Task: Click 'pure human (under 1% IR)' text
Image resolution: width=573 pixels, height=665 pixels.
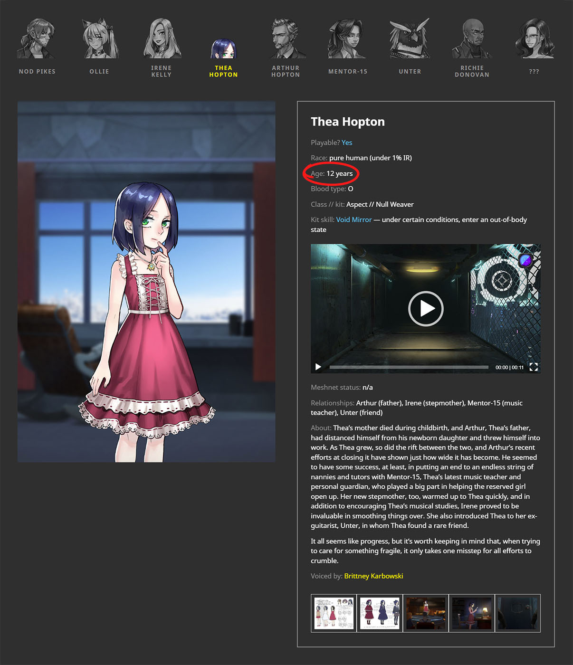Action: (371, 158)
